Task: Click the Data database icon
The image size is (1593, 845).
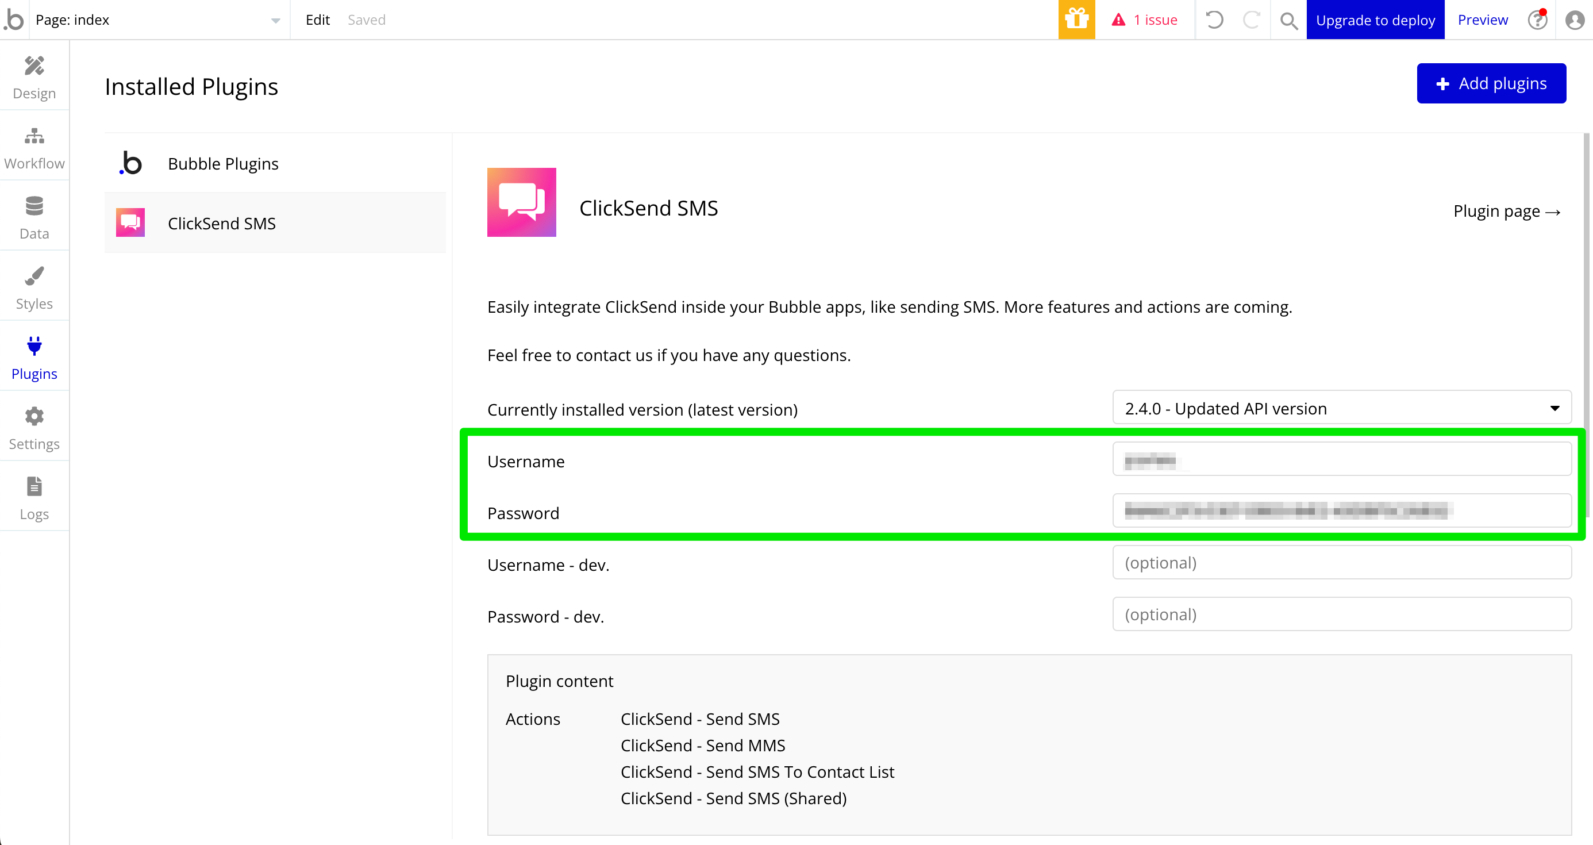Action: coord(34,205)
